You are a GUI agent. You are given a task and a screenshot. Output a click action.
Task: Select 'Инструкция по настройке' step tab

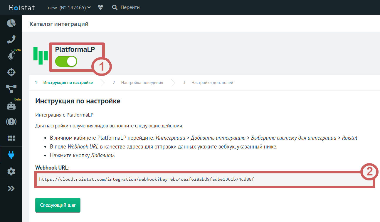pyautogui.click(x=68, y=83)
